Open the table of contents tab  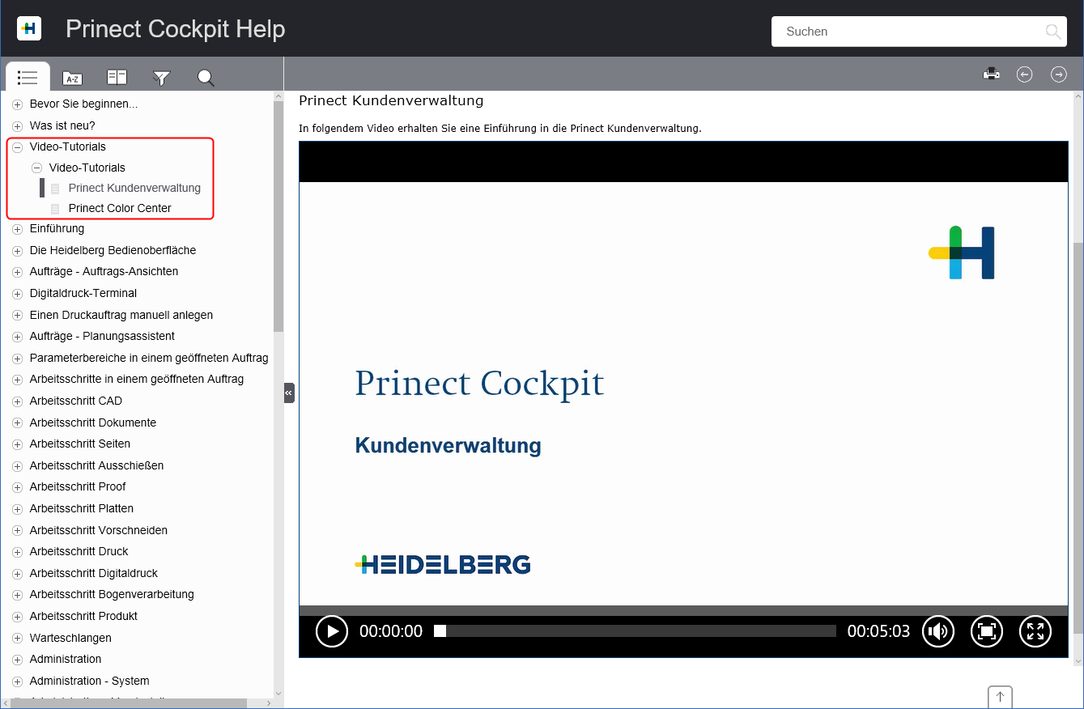click(28, 77)
